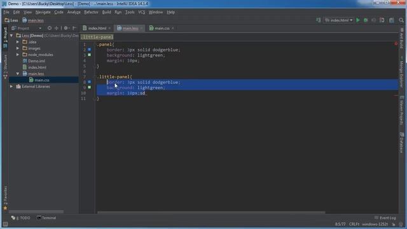Fold the .little-panel block on line 7

pos(94,76)
